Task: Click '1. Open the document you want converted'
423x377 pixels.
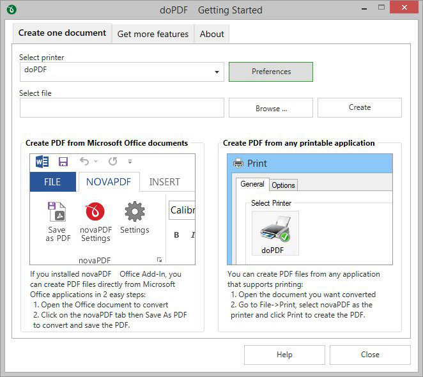Action: click(x=304, y=295)
